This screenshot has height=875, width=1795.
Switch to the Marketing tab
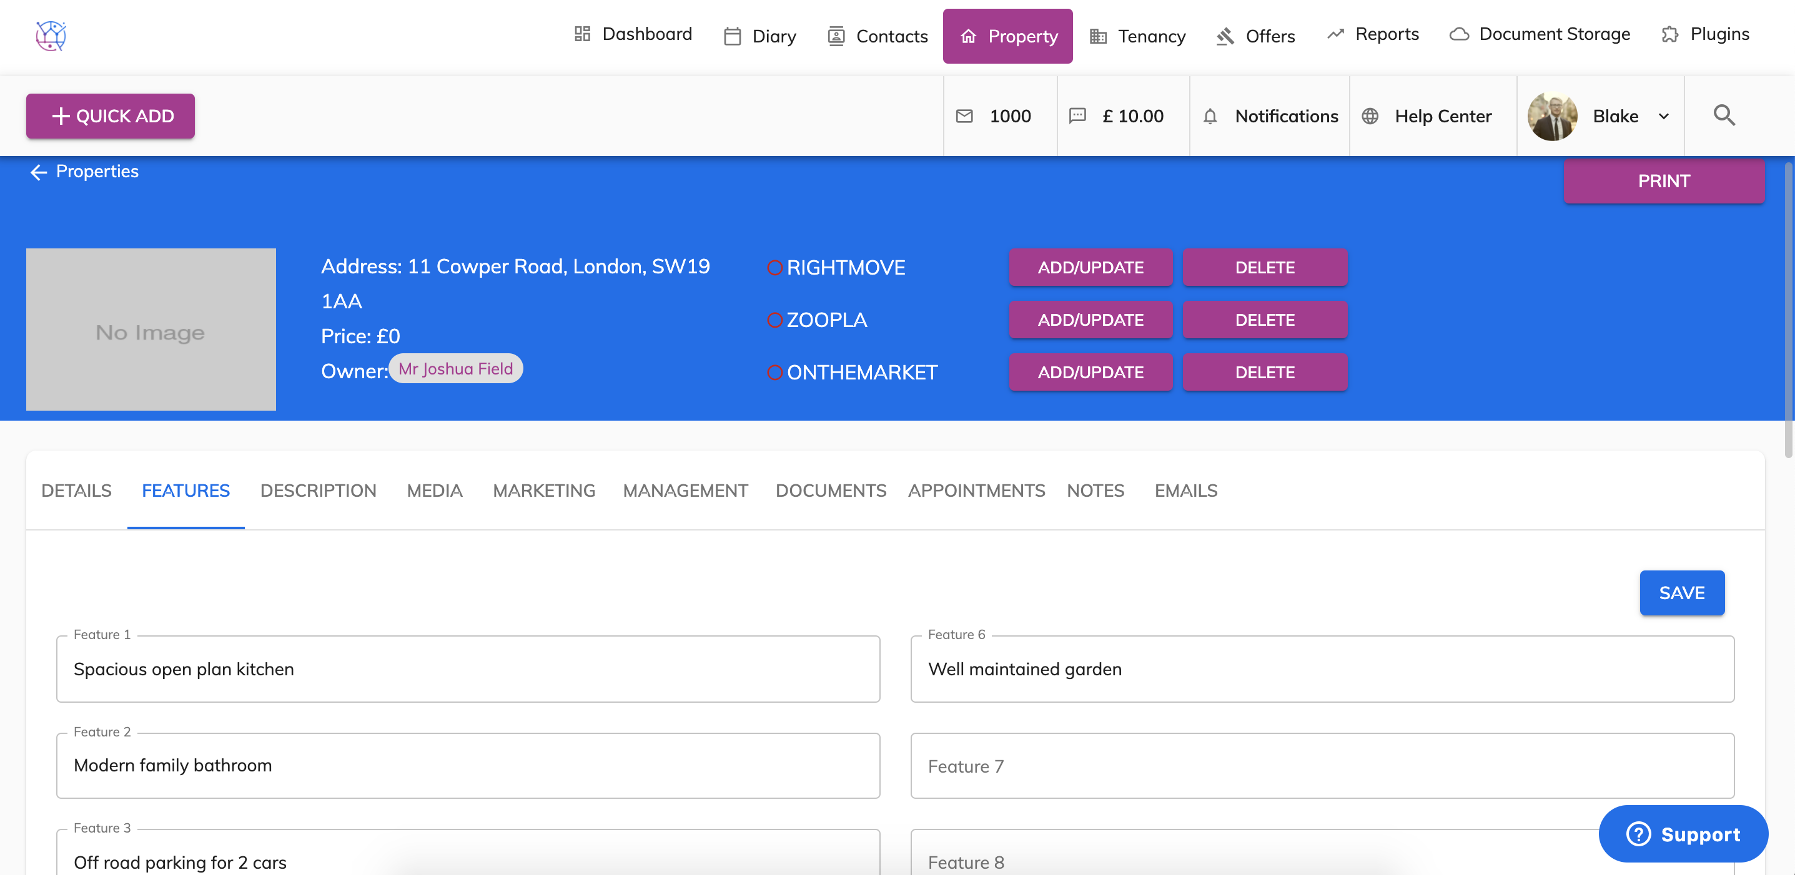point(543,491)
